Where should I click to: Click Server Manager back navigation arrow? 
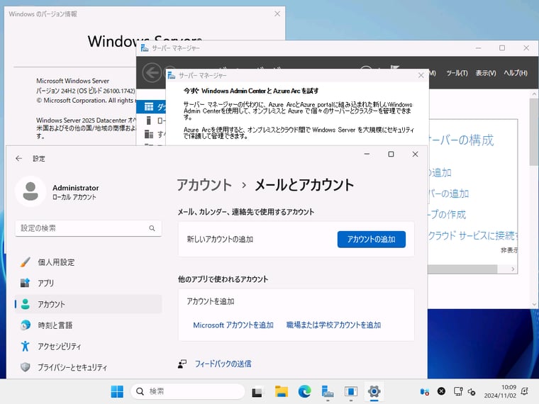[x=152, y=73]
